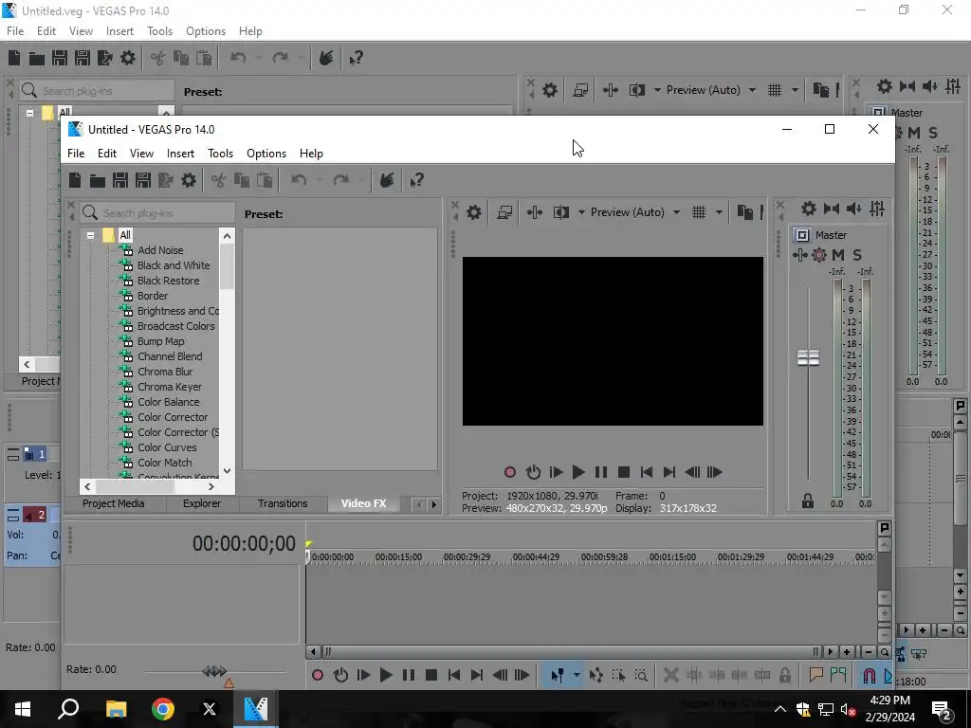Select the envelope edit tool in timeline toolbar
Viewport: 971px width, 728px height.
click(x=595, y=675)
